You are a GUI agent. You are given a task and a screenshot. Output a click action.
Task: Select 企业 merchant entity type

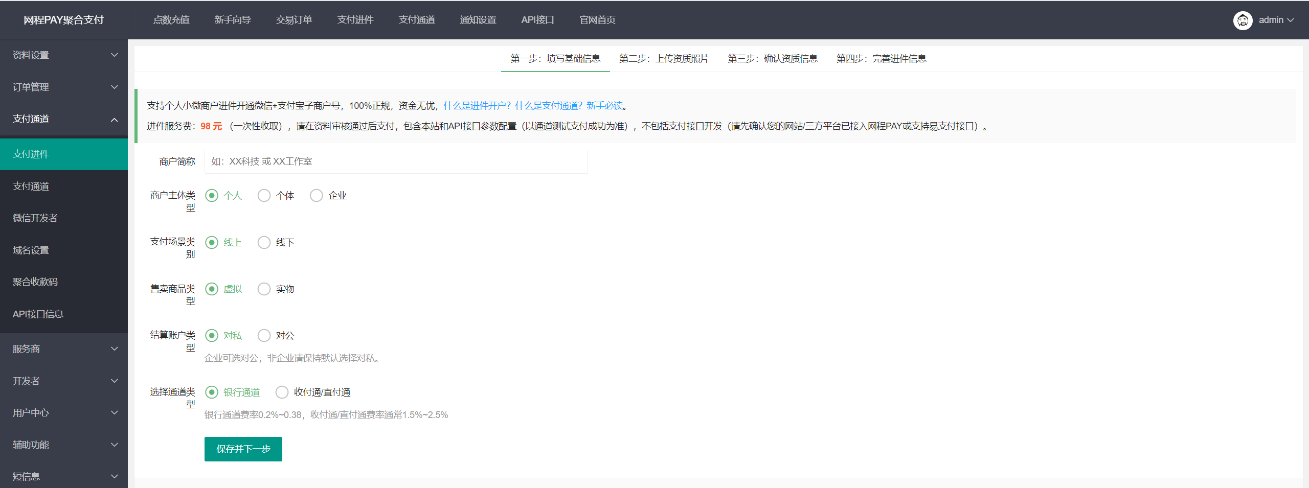point(317,196)
